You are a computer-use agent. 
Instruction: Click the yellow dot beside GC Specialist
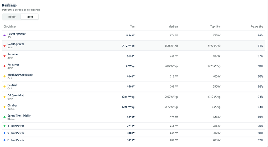[x=5, y=97]
